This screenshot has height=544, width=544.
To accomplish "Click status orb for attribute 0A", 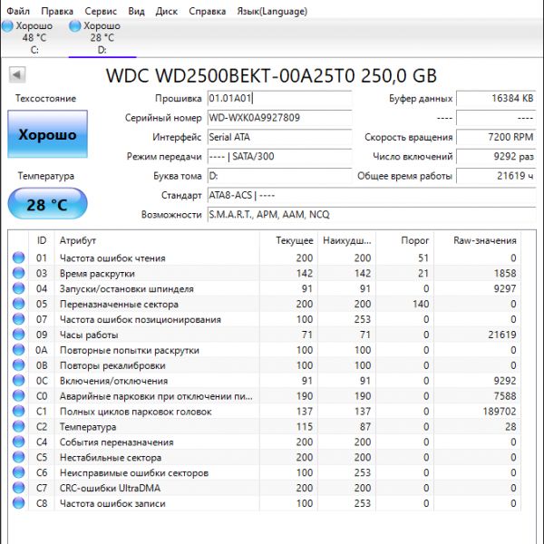I will 18,350.
